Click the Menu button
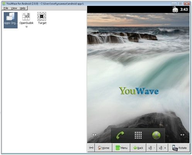192x155 pixels. click(x=121, y=148)
